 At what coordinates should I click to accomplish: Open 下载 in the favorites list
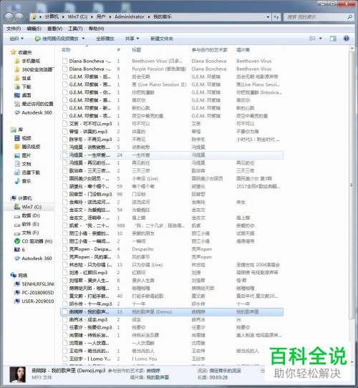[x=23, y=87]
